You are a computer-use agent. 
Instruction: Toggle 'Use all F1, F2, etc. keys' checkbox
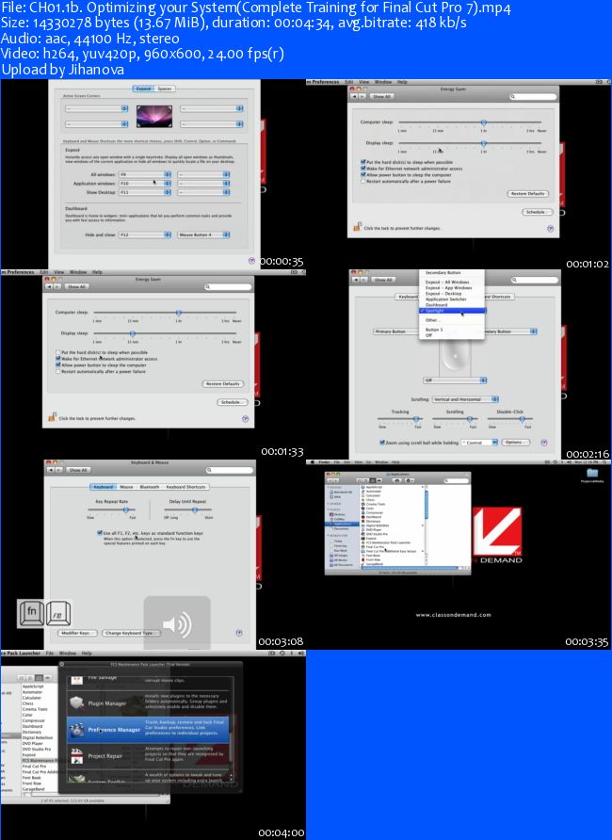[100, 533]
